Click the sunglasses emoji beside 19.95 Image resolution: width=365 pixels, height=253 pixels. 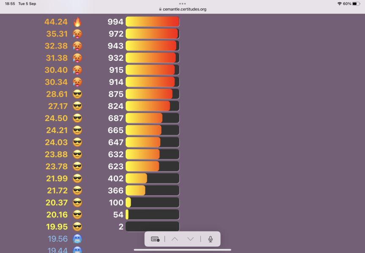click(x=77, y=226)
